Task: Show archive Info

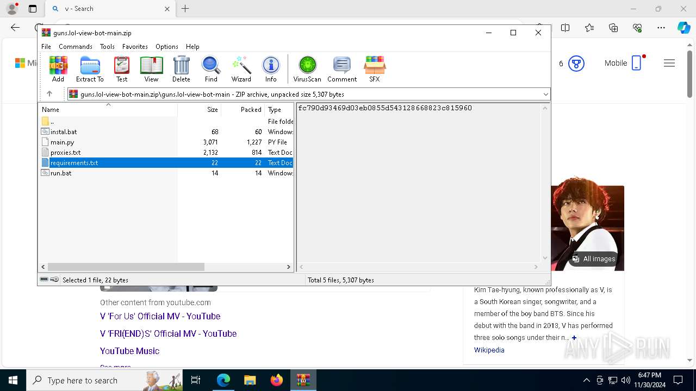Action: coord(271,69)
